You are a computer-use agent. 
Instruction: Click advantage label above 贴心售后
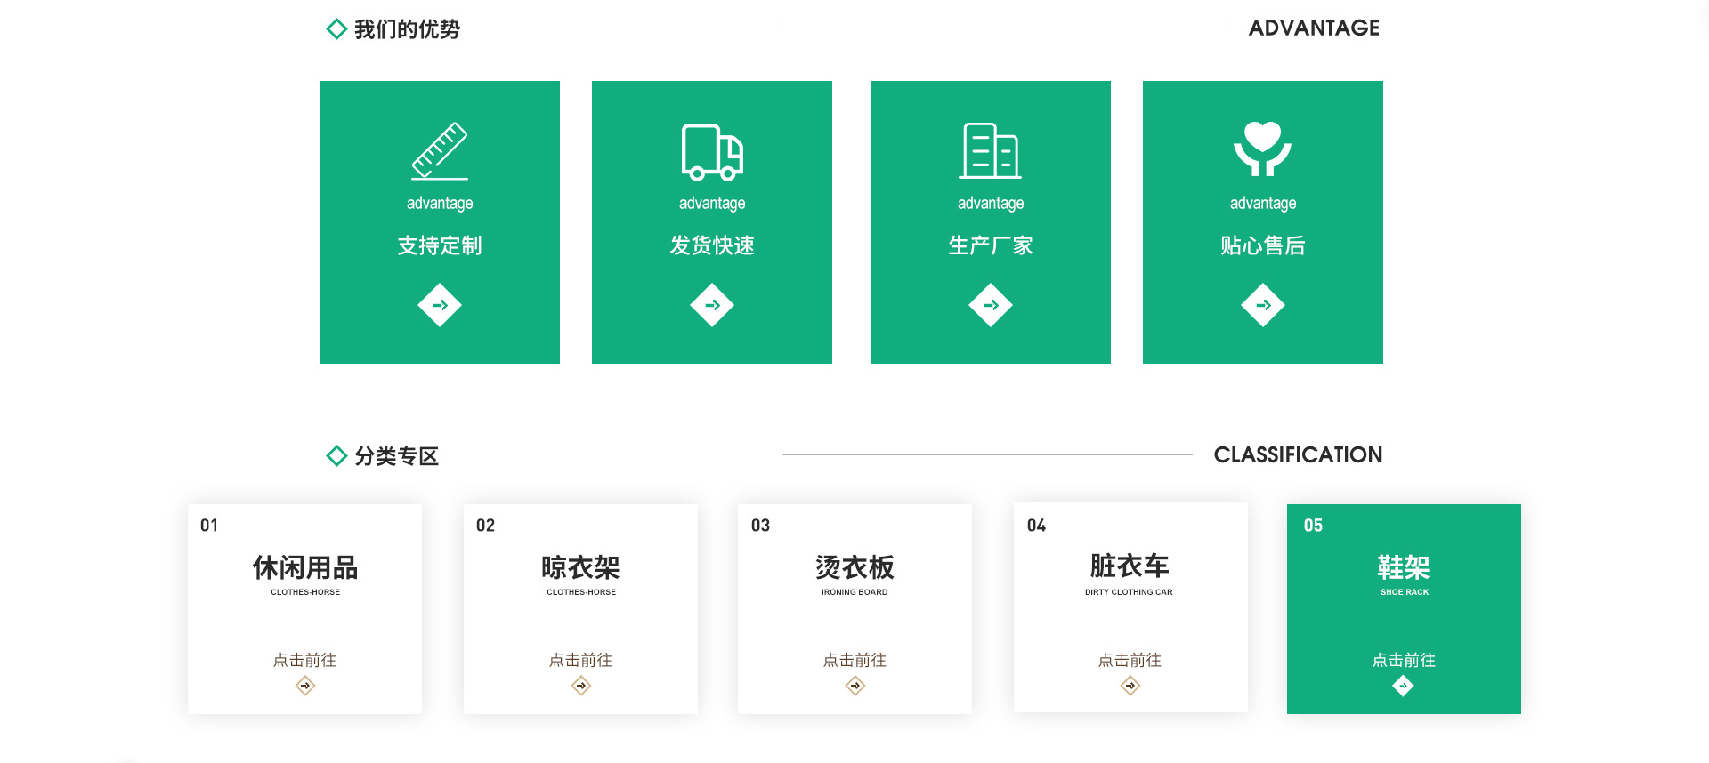click(x=1263, y=204)
